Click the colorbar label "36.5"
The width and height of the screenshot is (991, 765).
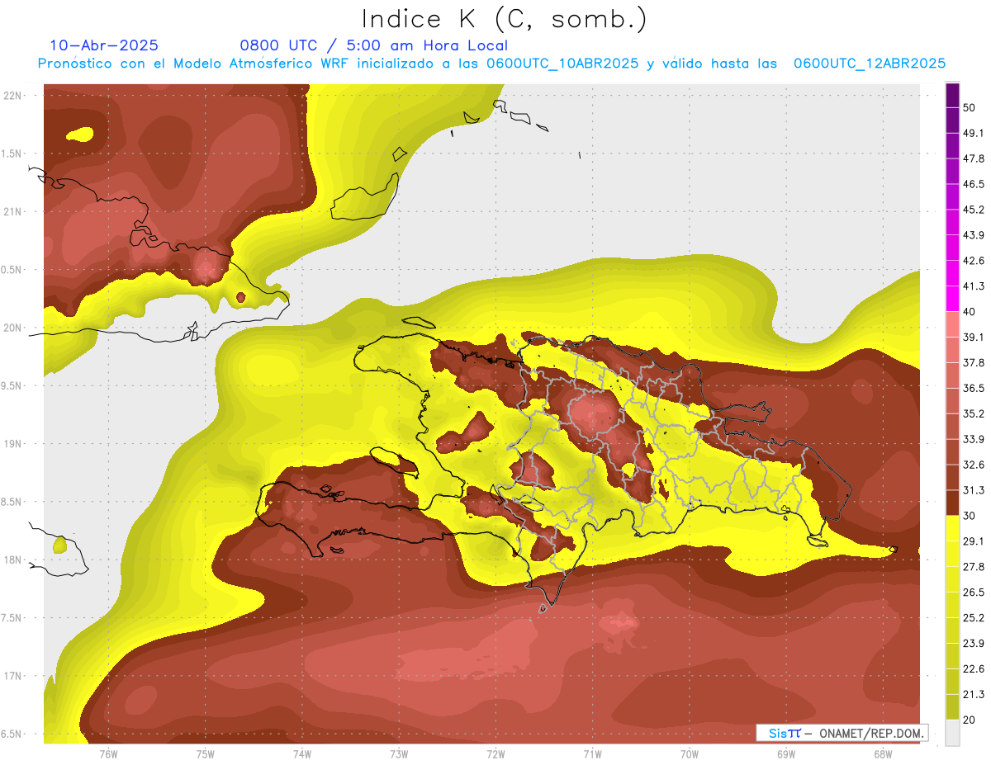pyautogui.click(x=974, y=388)
